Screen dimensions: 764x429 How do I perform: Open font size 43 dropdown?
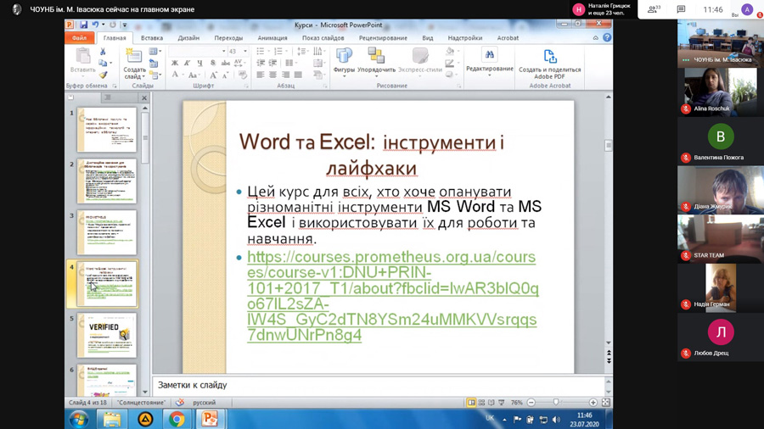245,52
